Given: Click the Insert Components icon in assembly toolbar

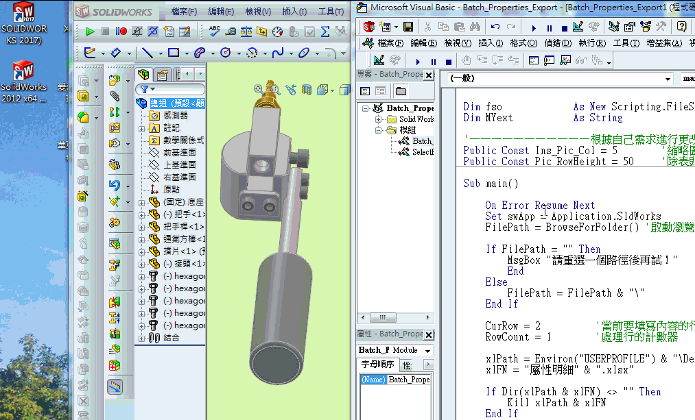Looking at the screenshot, I should pyautogui.click(x=115, y=80).
